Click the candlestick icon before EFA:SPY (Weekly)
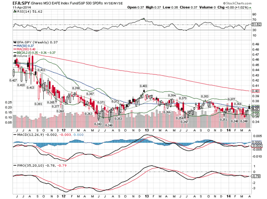 [x=15, y=42]
